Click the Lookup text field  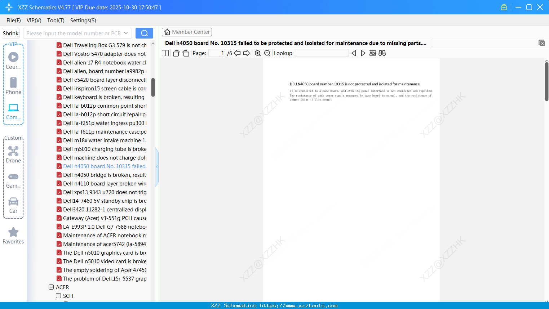(x=322, y=53)
